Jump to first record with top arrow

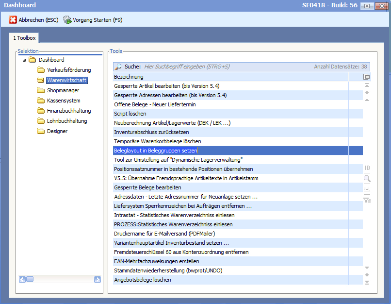coord(367,85)
